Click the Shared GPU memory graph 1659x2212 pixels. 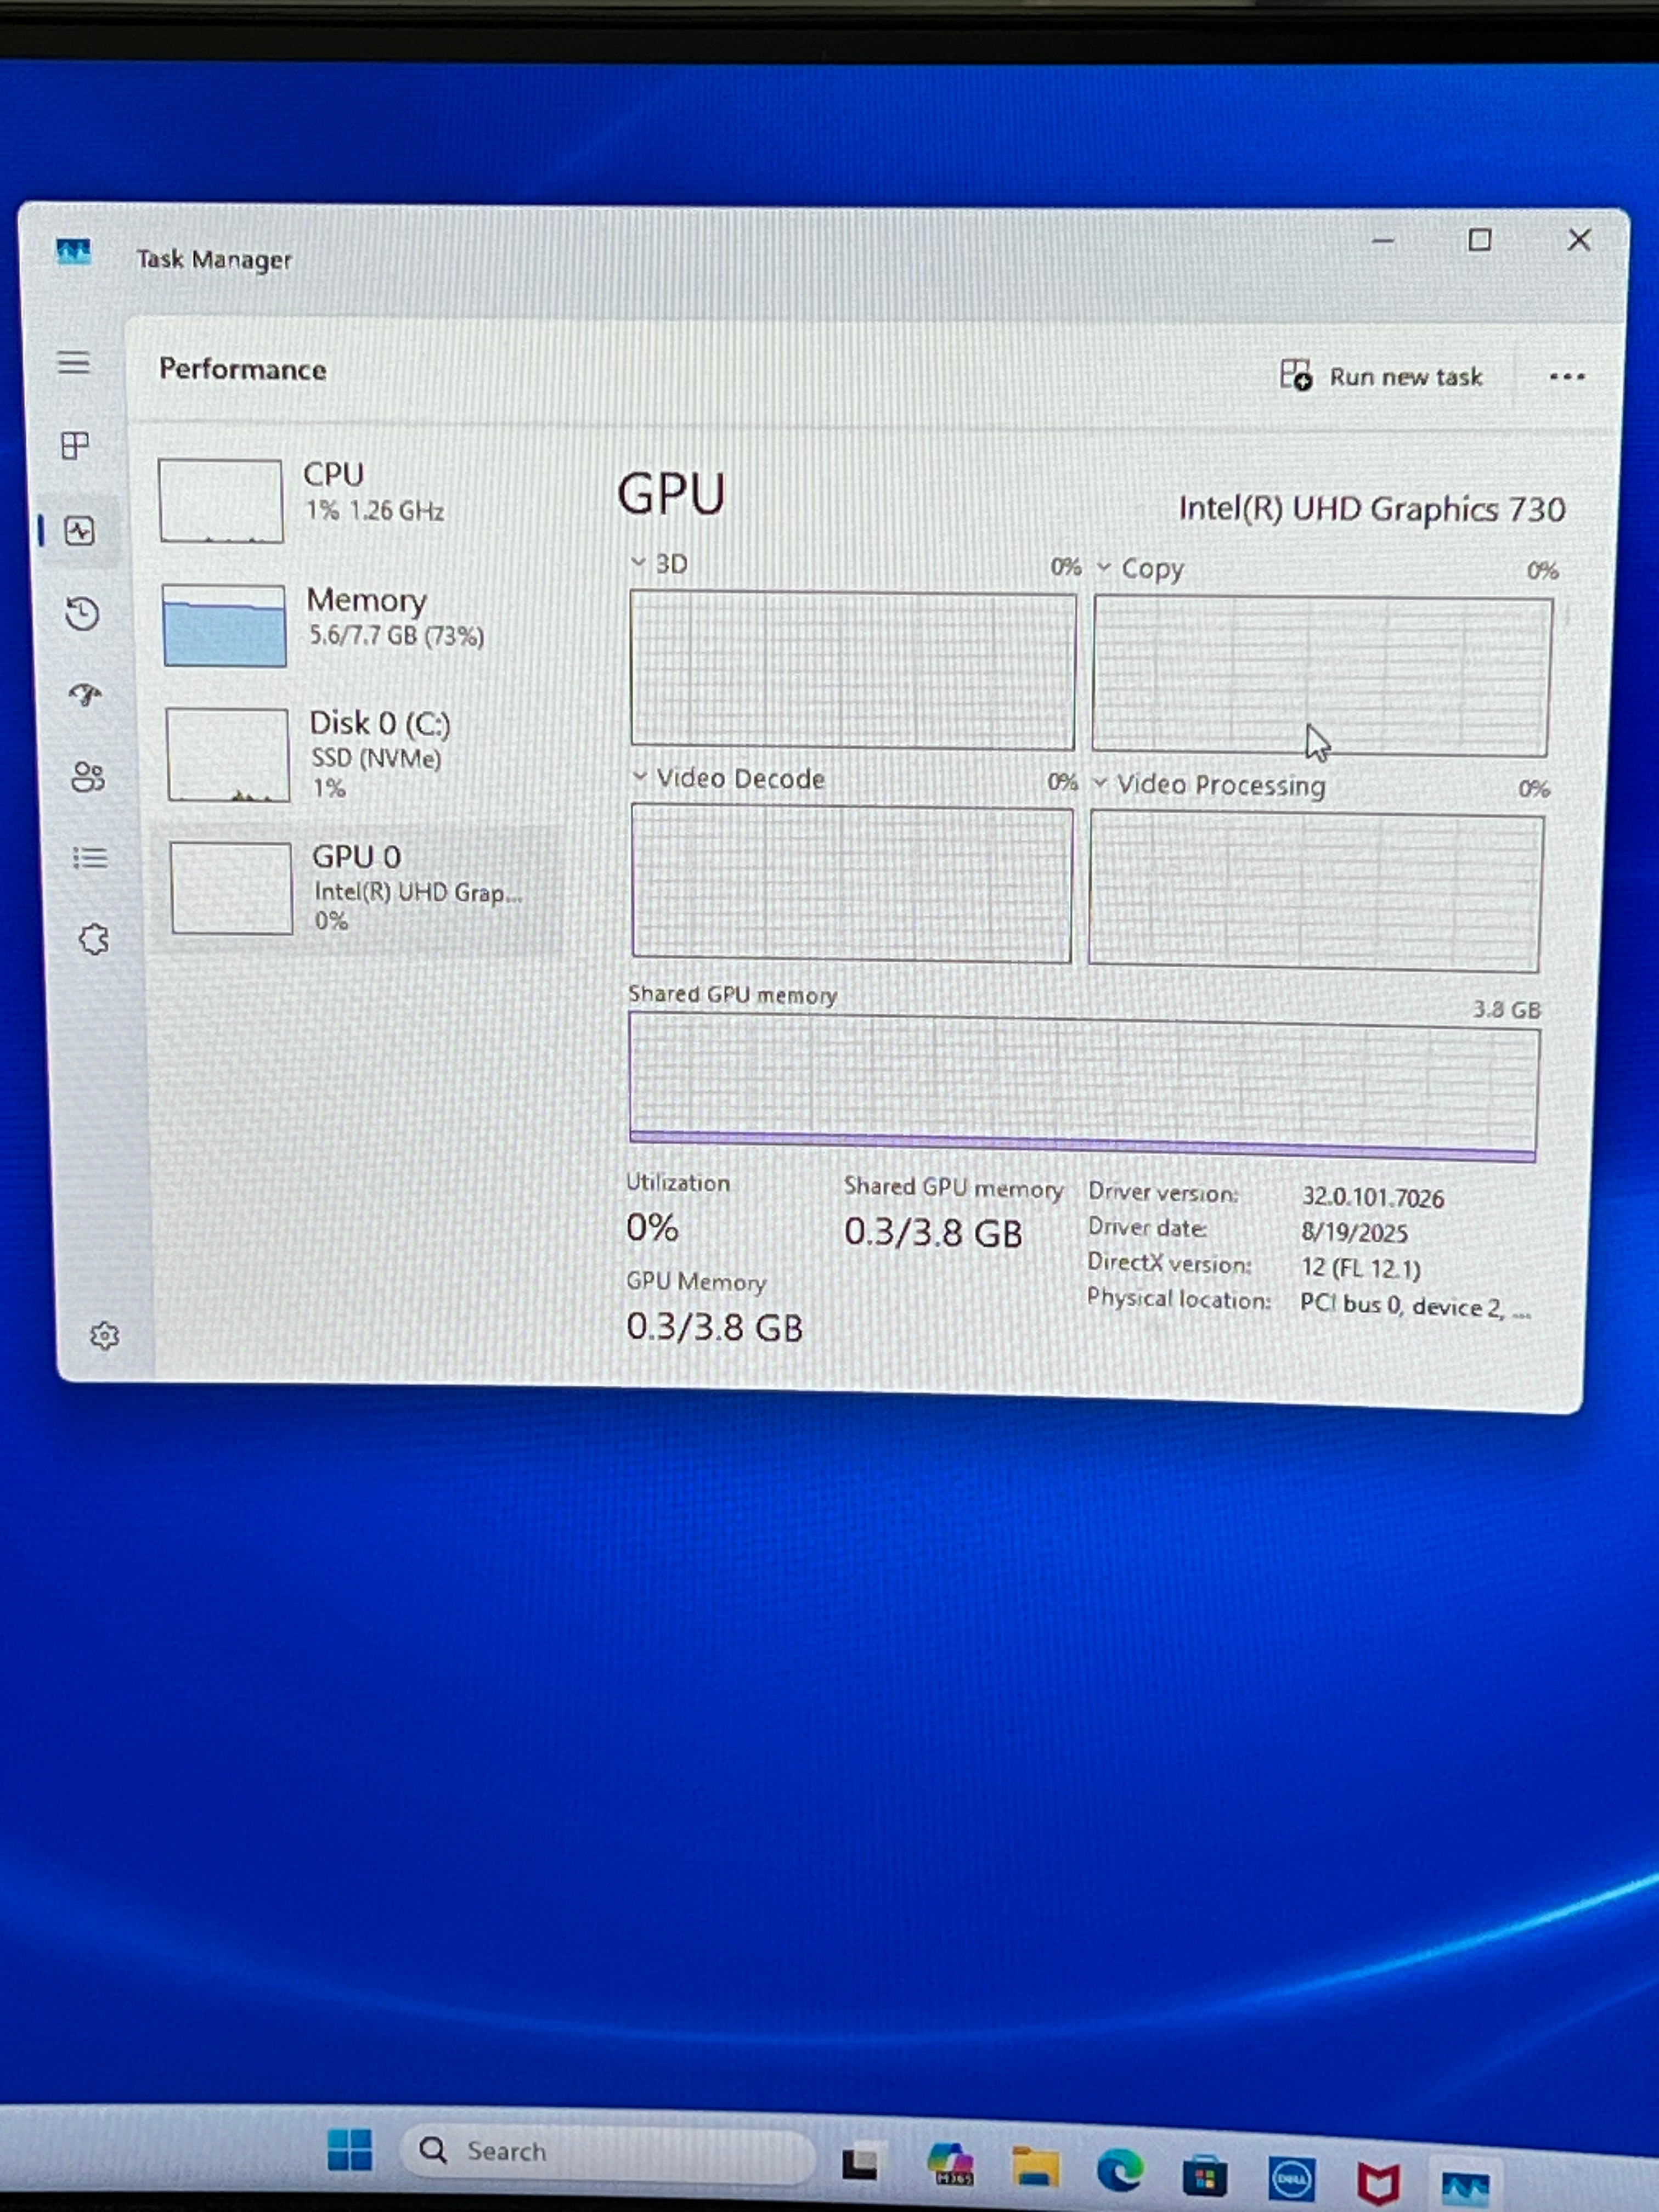click(x=1083, y=1088)
